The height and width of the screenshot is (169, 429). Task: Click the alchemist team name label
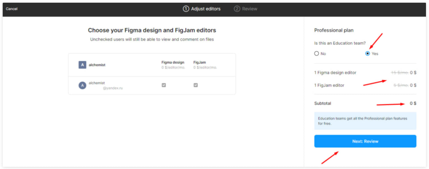[97, 65]
